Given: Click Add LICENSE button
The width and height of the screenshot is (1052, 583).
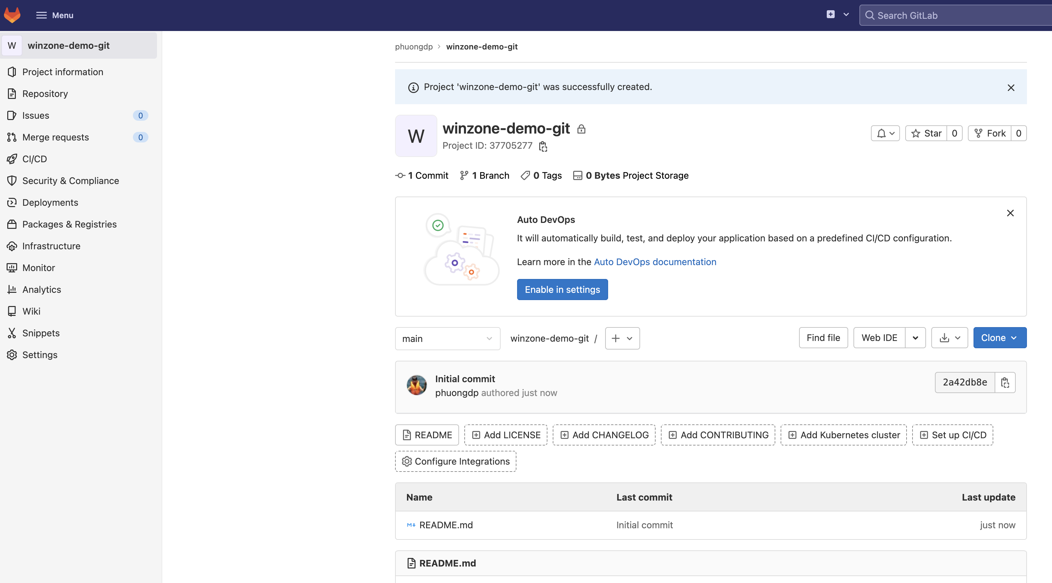Looking at the screenshot, I should coord(506,435).
